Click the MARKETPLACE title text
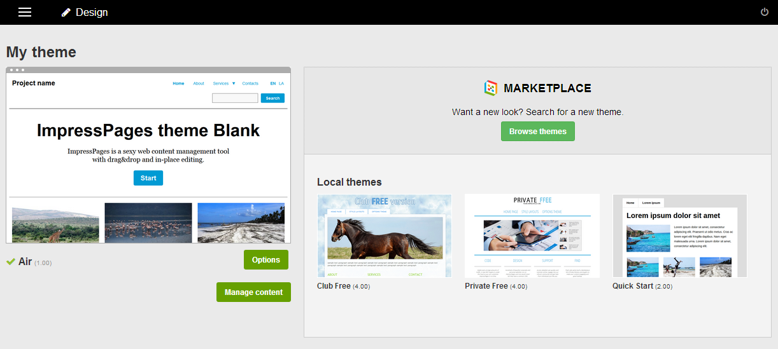The image size is (778, 349). pos(548,88)
